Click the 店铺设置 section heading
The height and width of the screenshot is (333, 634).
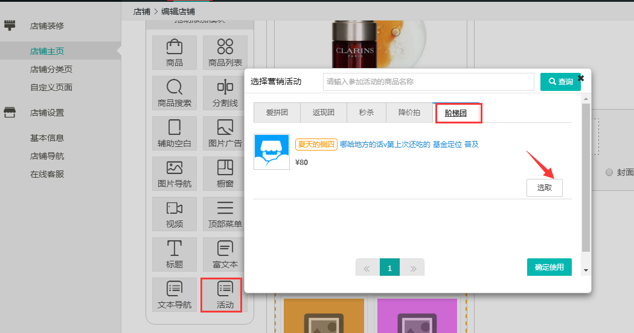[47, 113]
